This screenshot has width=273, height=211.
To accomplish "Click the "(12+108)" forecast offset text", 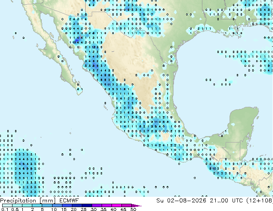I will [x=259, y=201].
